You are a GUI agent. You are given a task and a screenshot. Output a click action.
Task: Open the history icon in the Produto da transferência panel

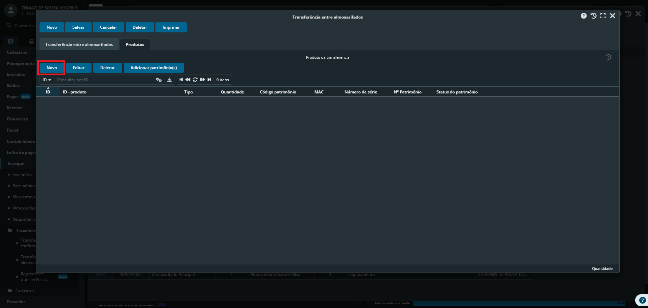coord(608,57)
